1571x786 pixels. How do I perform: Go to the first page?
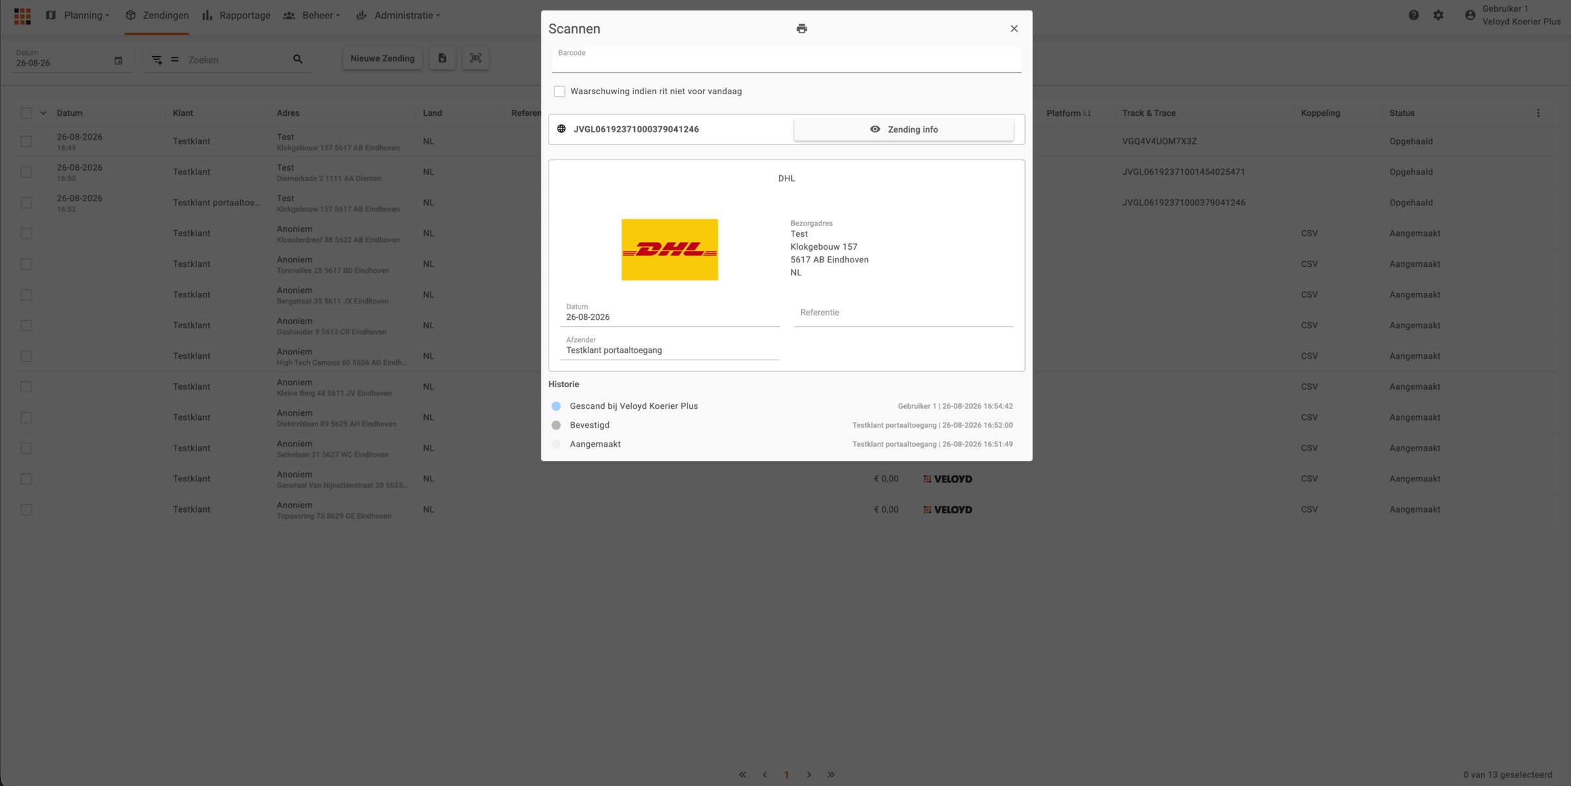point(742,775)
